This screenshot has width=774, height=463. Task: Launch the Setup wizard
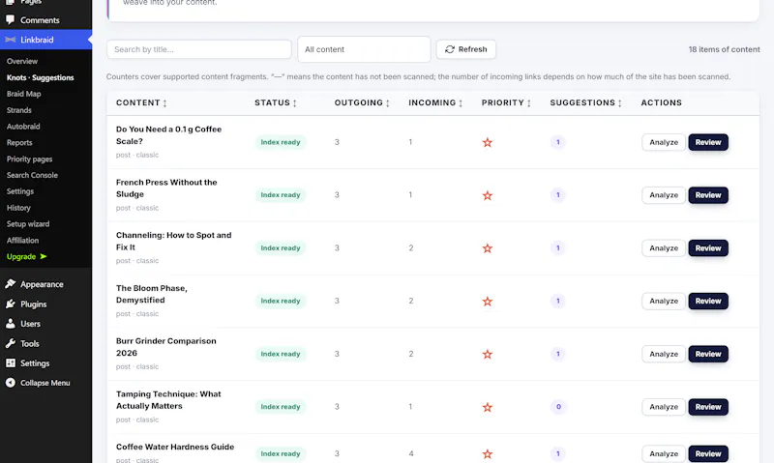click(28, 224)
